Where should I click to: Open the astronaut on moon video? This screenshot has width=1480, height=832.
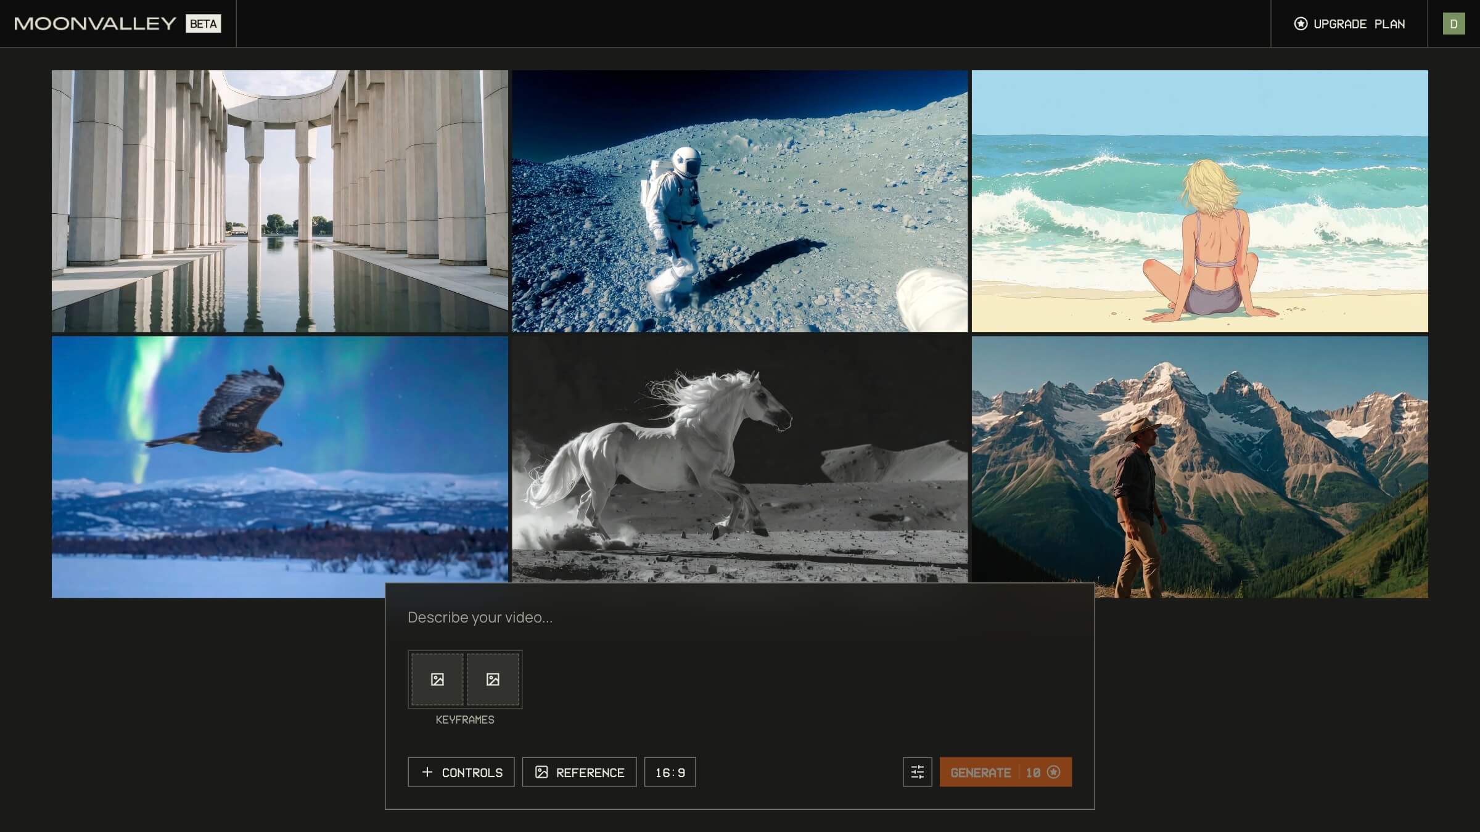[739, 201]
